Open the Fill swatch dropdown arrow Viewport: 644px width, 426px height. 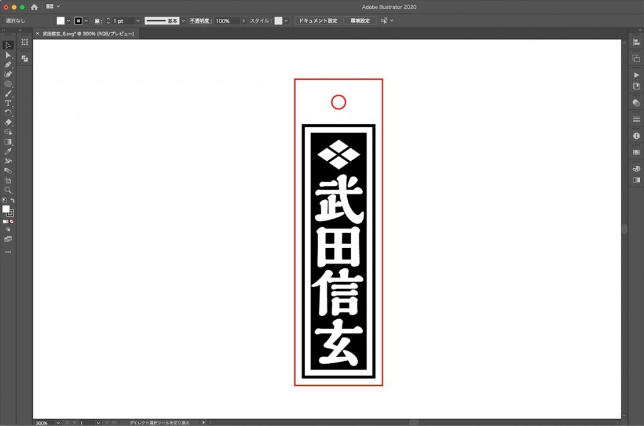68,21
